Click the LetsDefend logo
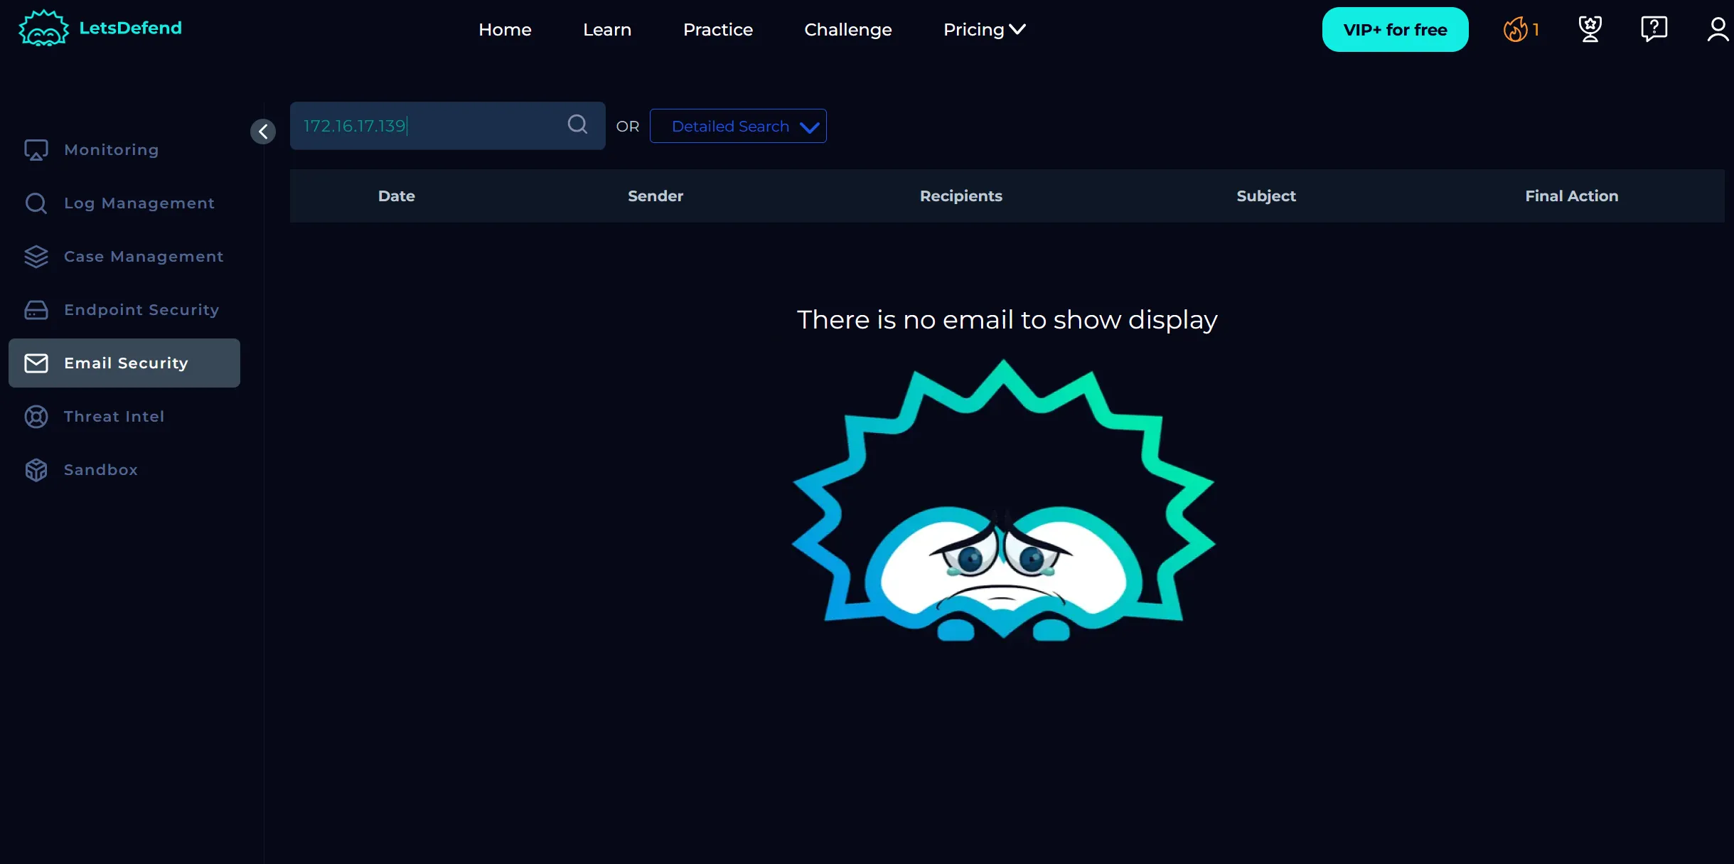The image size is (1734, 864). (100, 28)
